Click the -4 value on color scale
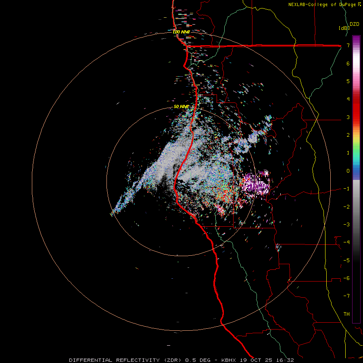Screen dimensions: 363x363 tap(346, 242)
